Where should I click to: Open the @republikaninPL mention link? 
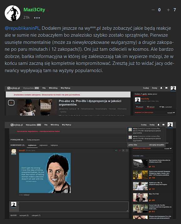(22, 28)
